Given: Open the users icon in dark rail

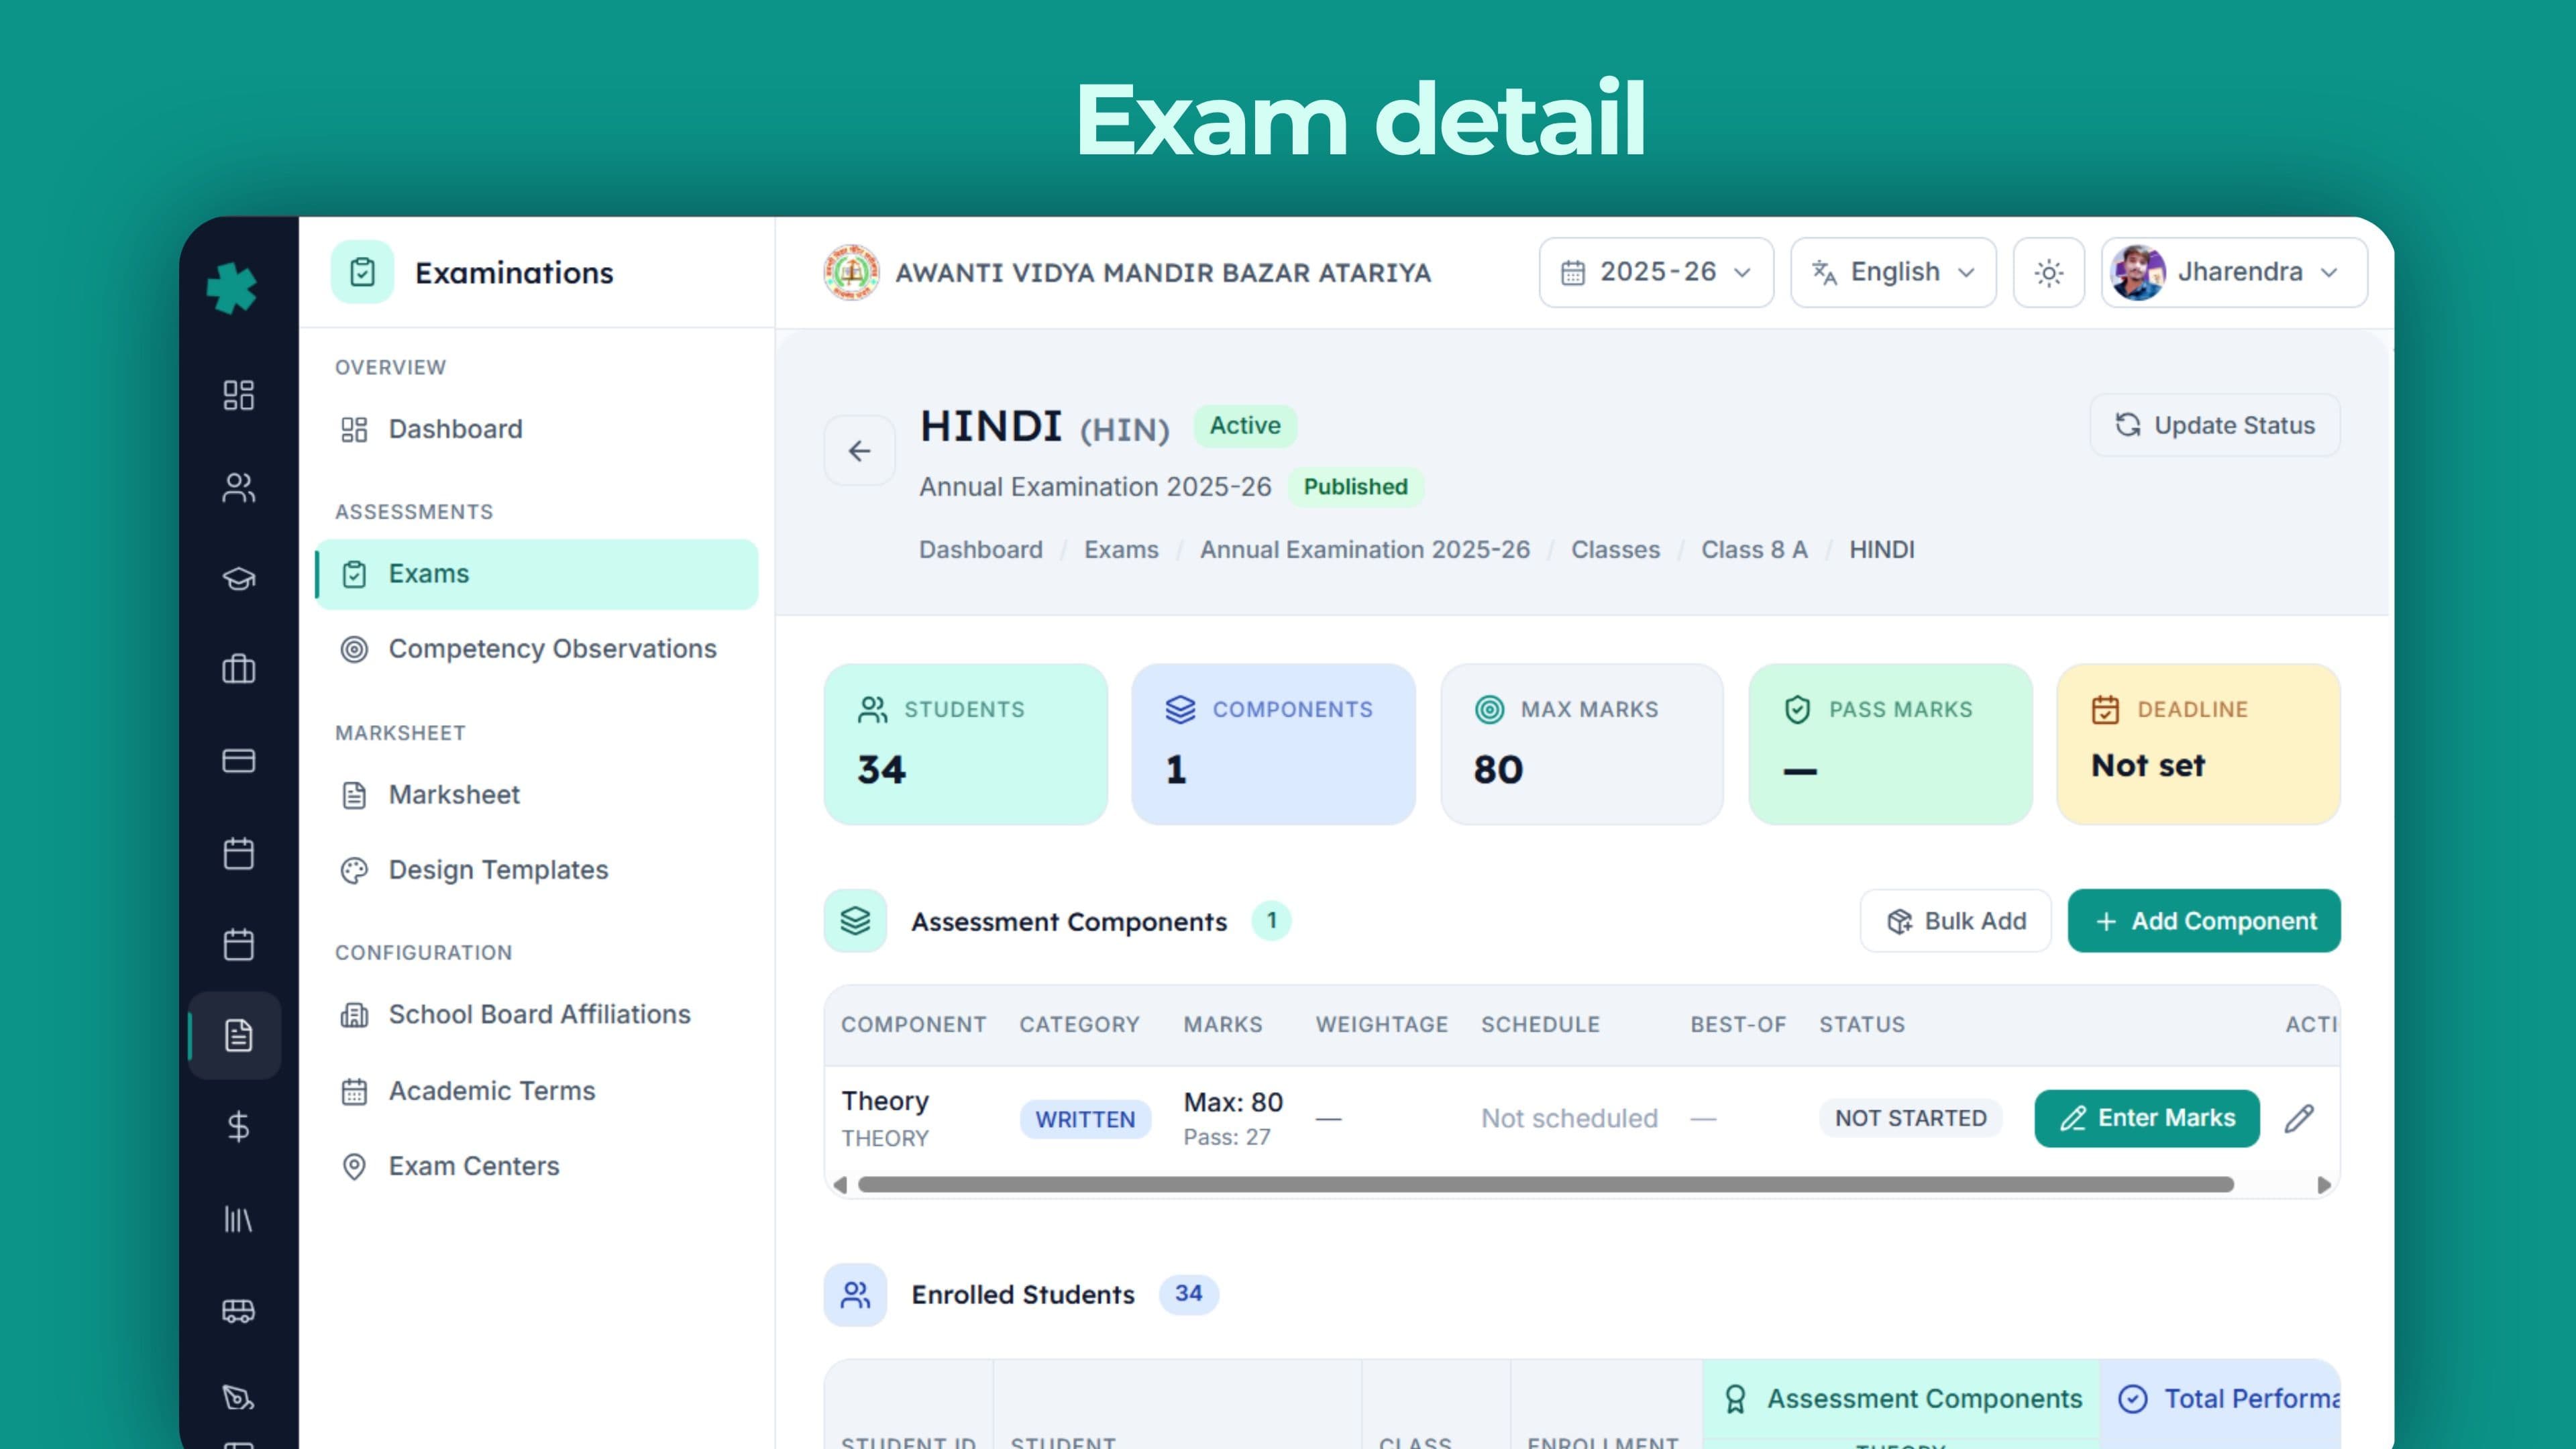Looking at the screenshot, I should point(238,487).
